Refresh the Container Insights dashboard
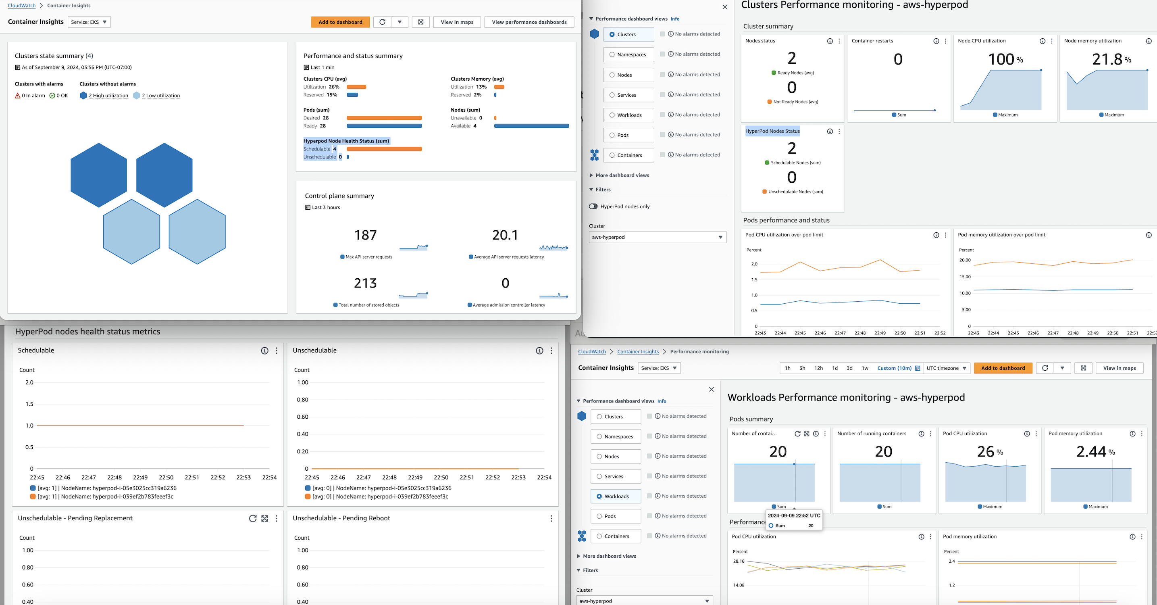 point(382,21)
